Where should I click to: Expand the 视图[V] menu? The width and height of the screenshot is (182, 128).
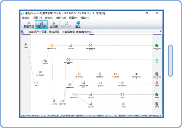[73, 18]
